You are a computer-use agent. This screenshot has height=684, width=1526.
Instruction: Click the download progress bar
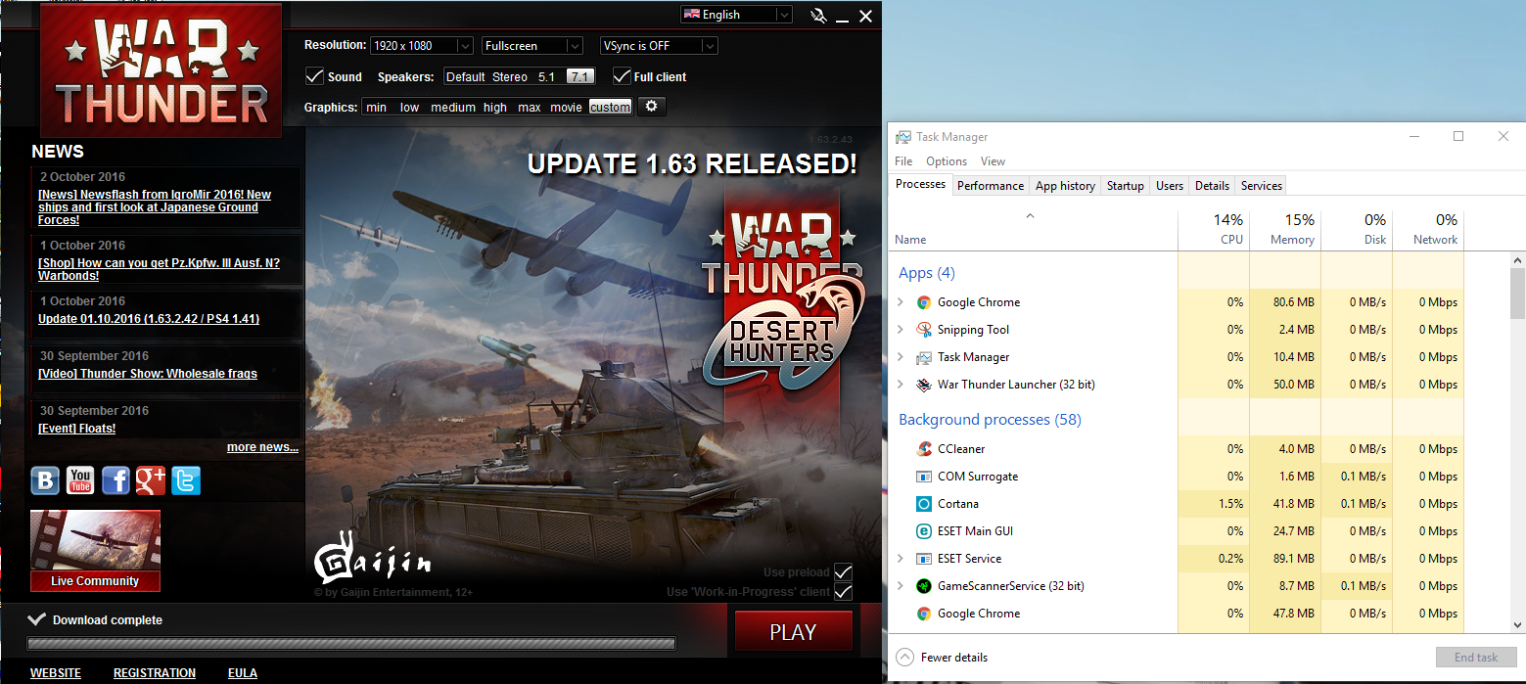351,644
